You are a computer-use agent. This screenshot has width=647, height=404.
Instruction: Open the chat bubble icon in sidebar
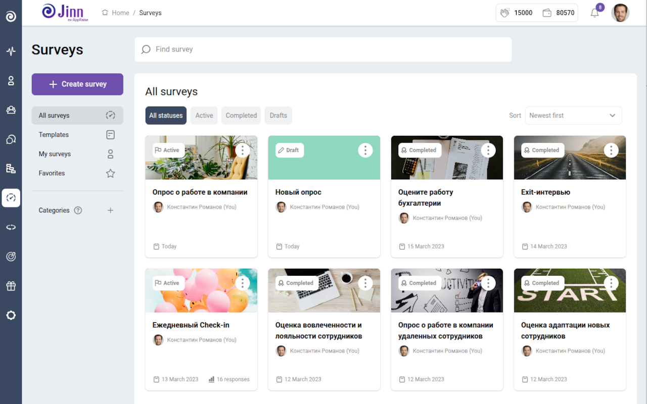click(11, 139)
